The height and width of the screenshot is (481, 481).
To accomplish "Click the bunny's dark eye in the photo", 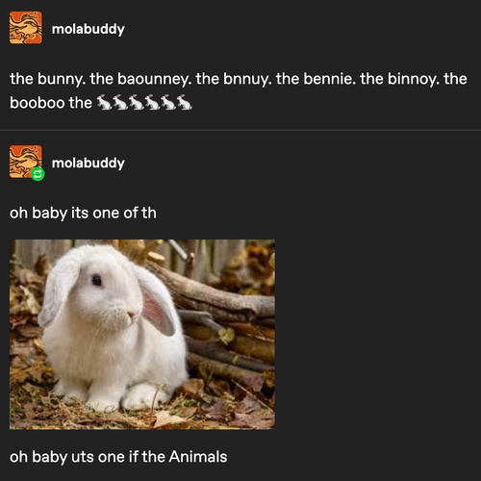I will point(97,280).
